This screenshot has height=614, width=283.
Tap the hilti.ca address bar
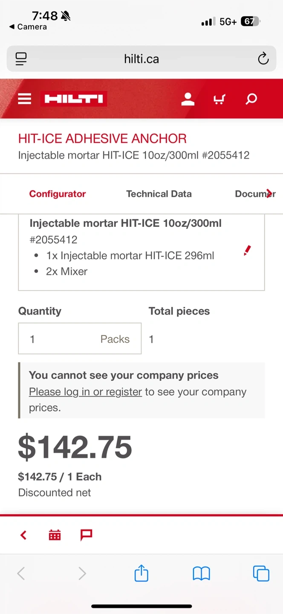click(141, 59)
